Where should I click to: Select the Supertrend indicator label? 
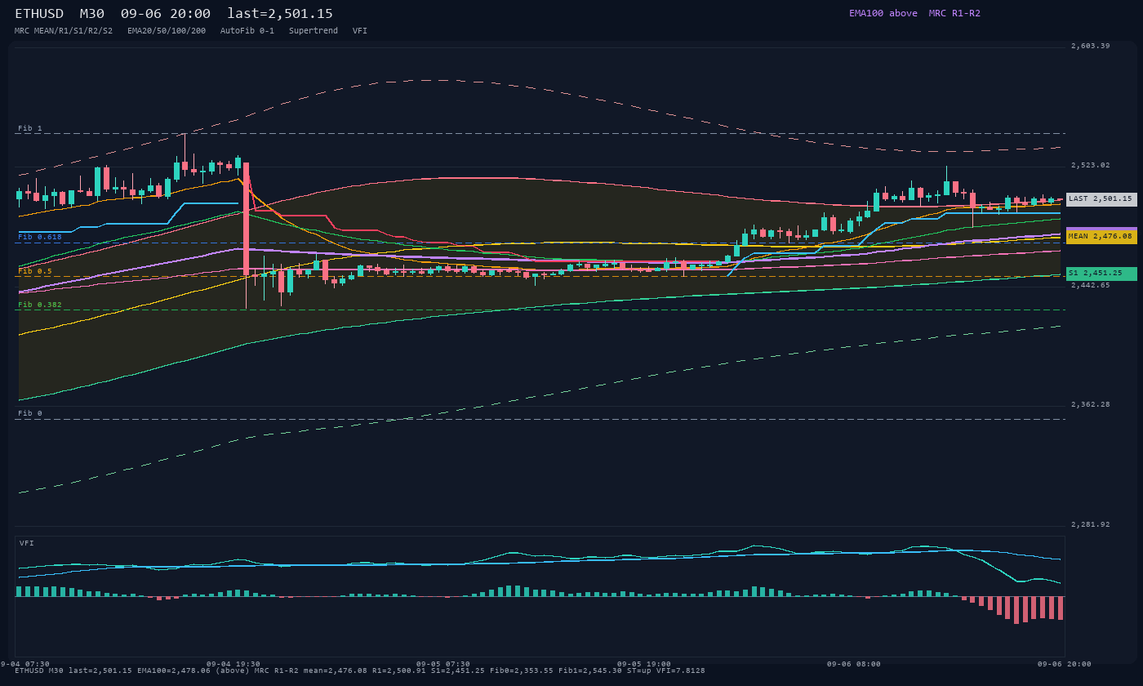pyautogui.click(x=314, y=30)
